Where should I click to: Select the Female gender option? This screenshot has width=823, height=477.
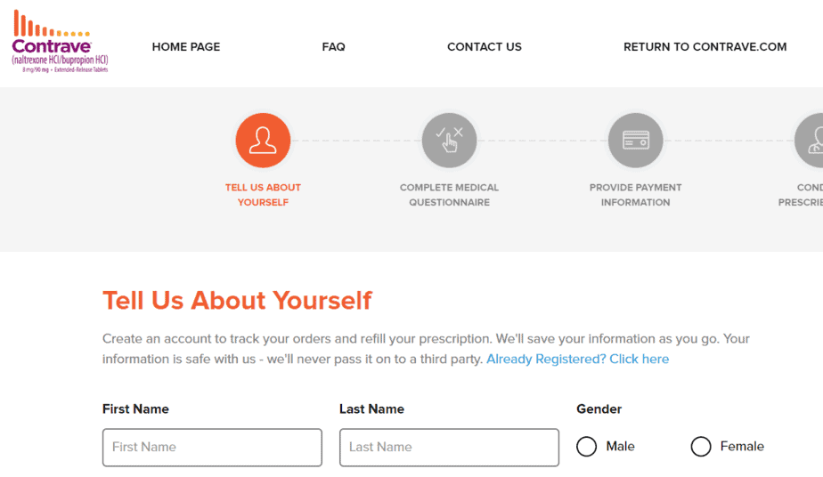click(701, 447)
